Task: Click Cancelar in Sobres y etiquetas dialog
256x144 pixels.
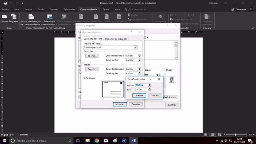Action: point(172,105)
